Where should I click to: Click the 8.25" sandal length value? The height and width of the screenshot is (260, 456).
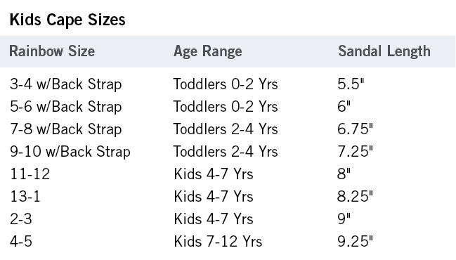[x=355, y=196]
